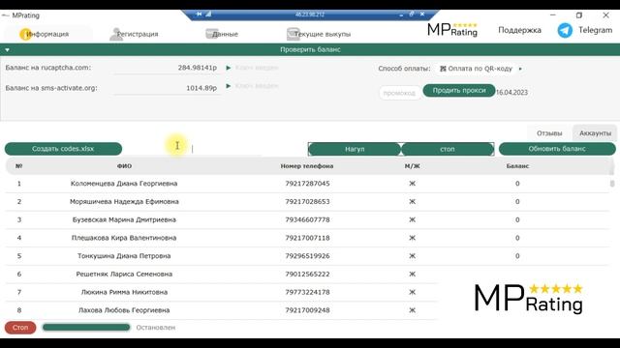
Task: Click the Продлить прокси button
Action: pos(459,90)
